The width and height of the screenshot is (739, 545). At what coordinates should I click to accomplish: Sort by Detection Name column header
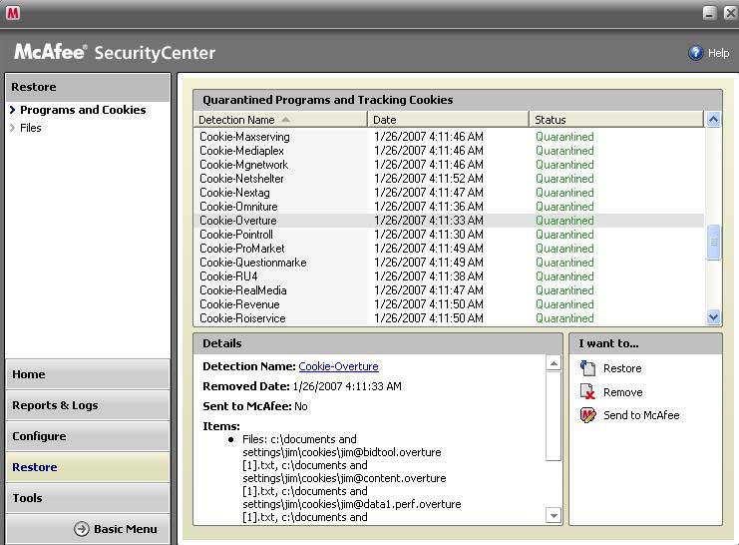point(280,120)
